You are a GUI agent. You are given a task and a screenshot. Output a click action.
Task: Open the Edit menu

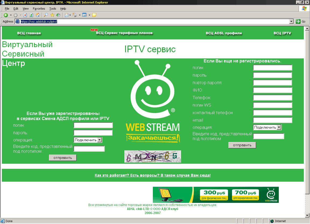(x=16, y=9)
